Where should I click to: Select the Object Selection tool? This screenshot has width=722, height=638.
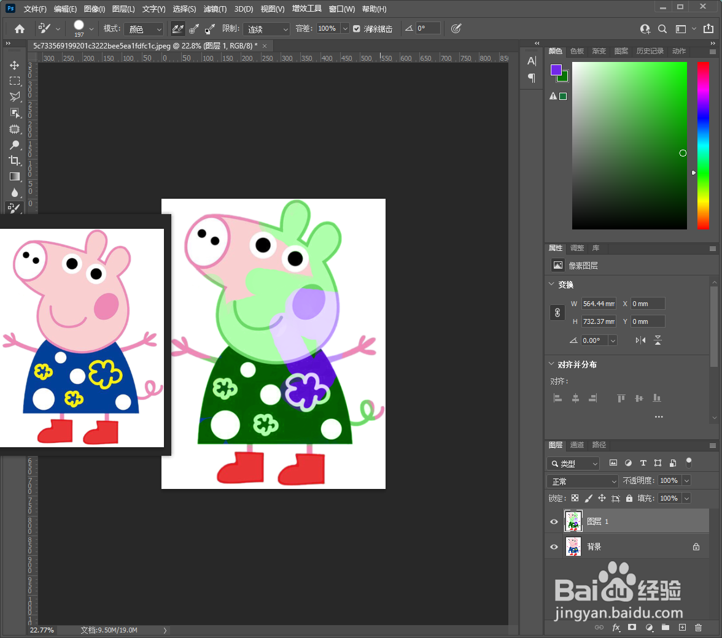coord(15,113)
